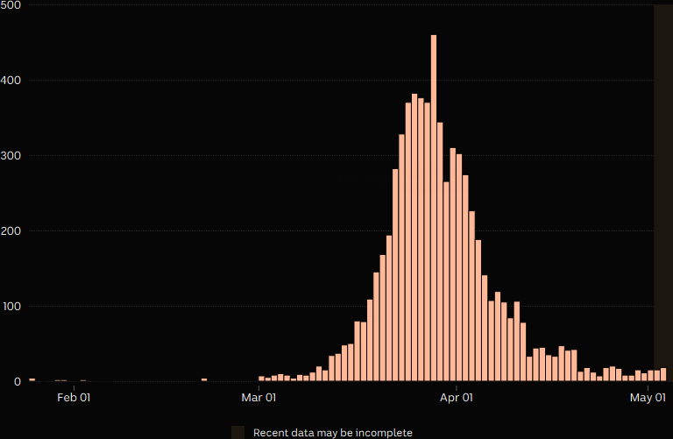673x439 pixels.
Task: Click the 100 y-axis value label
Action: tap(12, 307)
